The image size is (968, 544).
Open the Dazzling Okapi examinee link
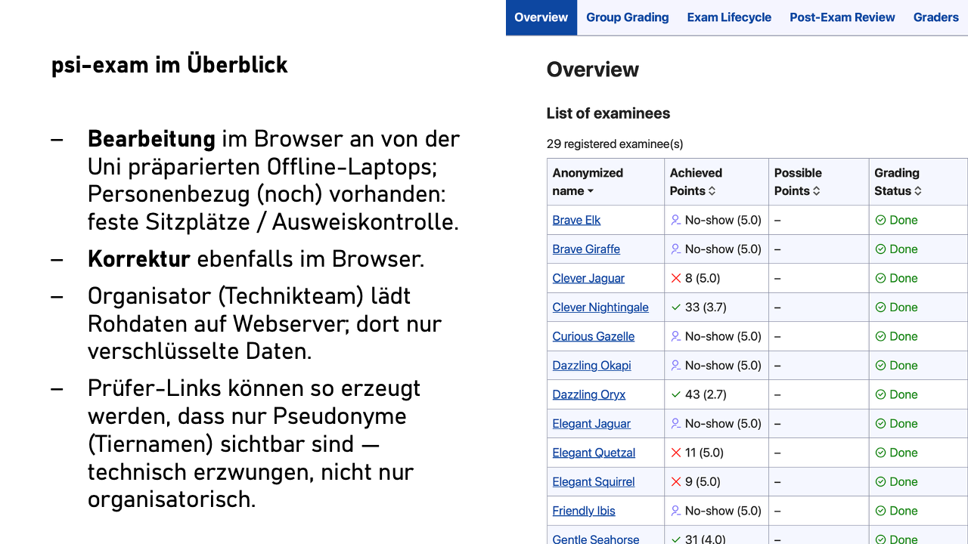591,366
